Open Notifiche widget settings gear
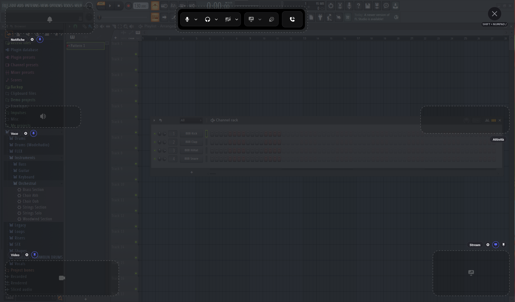Image resolution: width=515 pixels, height=302 pixels. tap(32, 39)
